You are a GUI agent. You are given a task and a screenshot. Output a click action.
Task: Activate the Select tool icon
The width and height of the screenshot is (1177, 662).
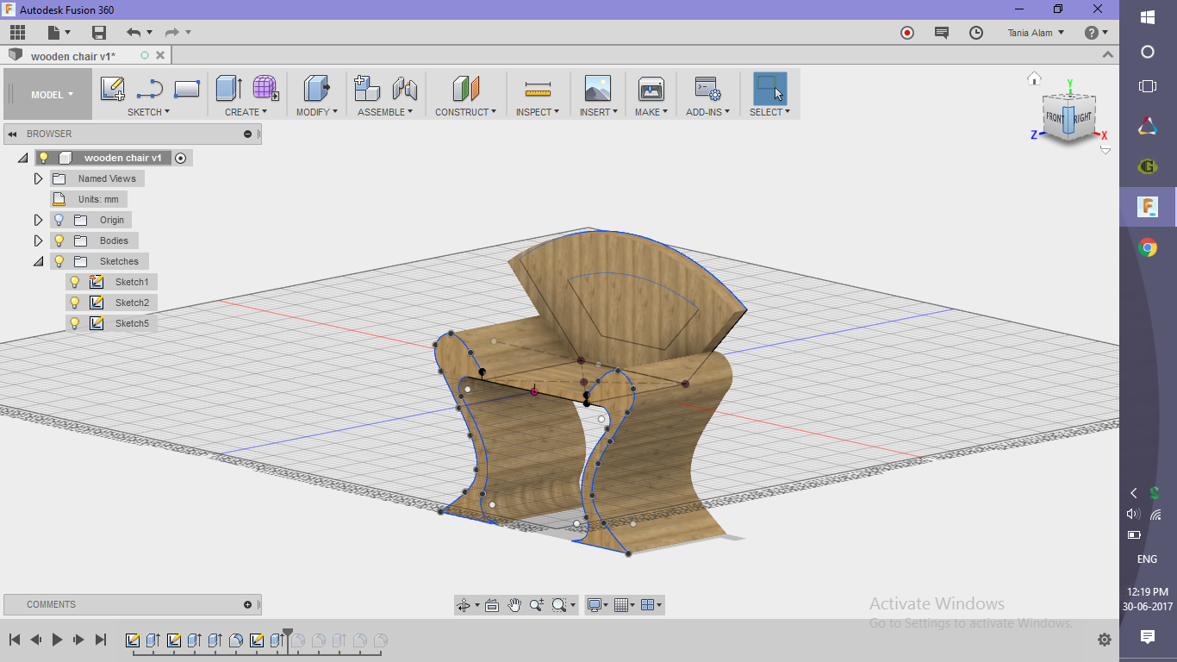point(769,89)
